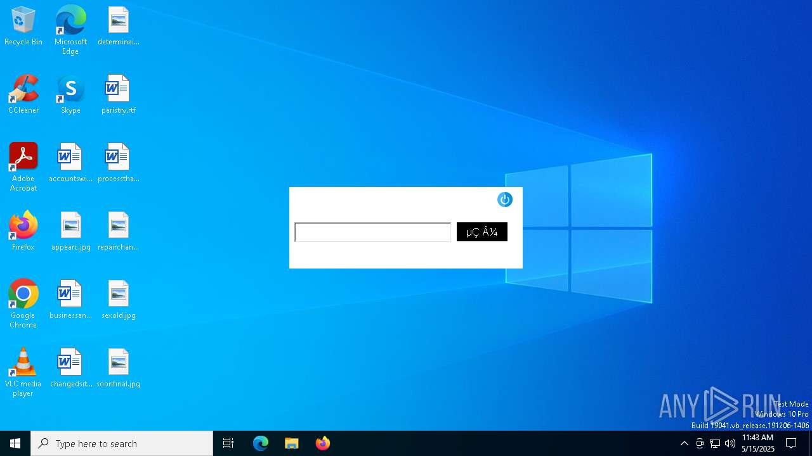This screenshot has width=812, height=456.
Task: Select the paristry.rtf document icon
Action: pyautogui.click(x=118, y=95)
